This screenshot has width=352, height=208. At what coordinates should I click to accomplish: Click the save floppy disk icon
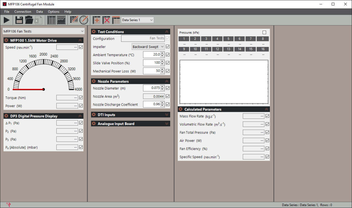pyautogui.click(x=19, y=20)
